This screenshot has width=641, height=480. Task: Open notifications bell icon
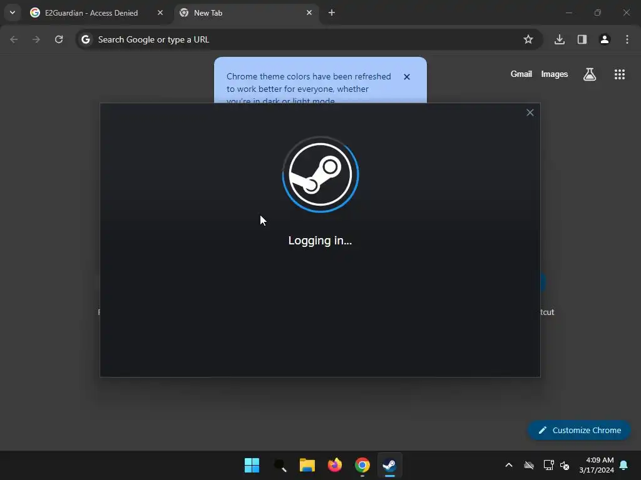point(624,465)
